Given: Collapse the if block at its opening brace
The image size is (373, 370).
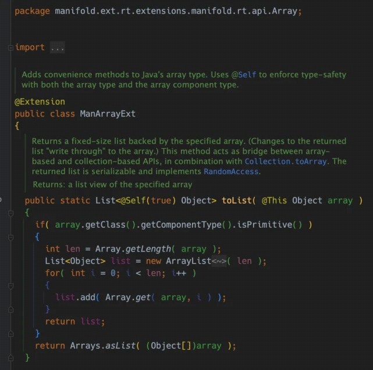Looking at the screenshot, I should point(10,237).
